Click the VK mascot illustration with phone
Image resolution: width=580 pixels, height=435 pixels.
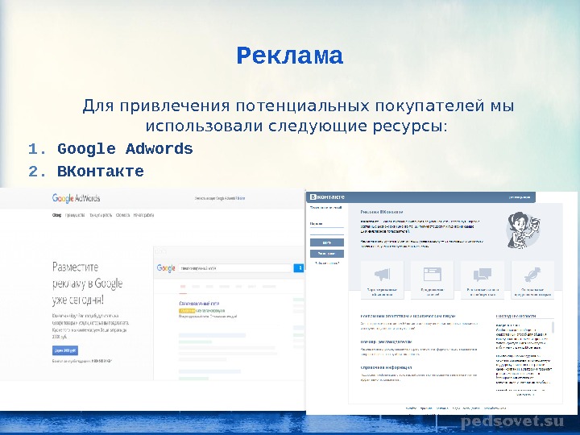point(523,230)
